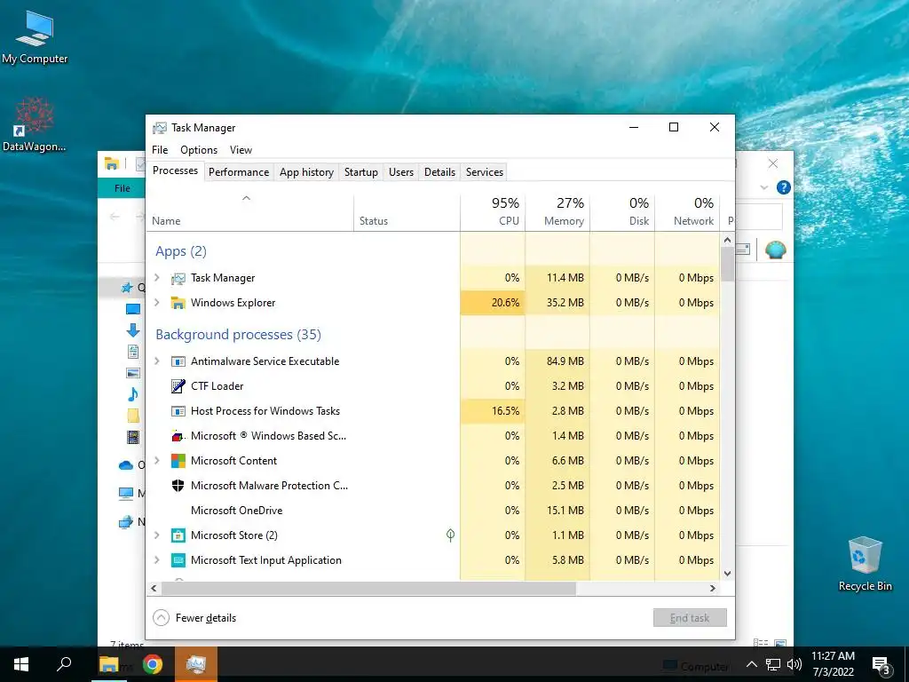Click the vertical scrollbar down arrow

(728, 574)
